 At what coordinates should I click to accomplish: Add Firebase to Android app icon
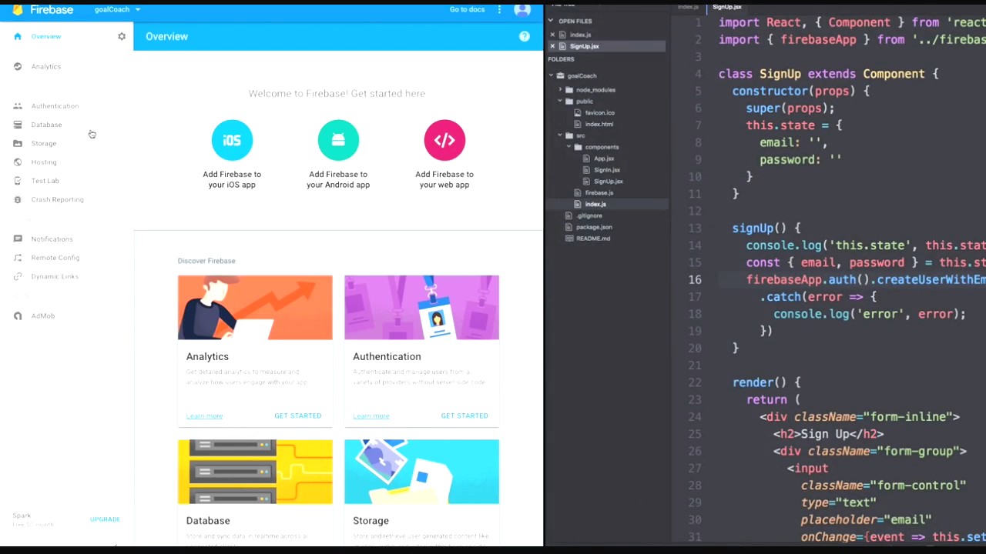[x=338, y=140]
